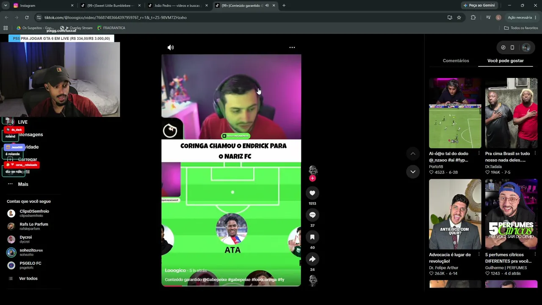Viewport: 542px width, 305px height.
Task: Open the Guilherme | PERFUMES creator link
Action: (x=506, y=268)
